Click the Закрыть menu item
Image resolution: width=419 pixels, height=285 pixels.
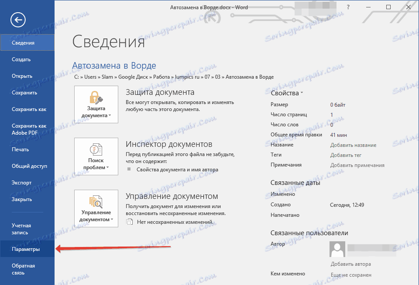tap(27, 199)
